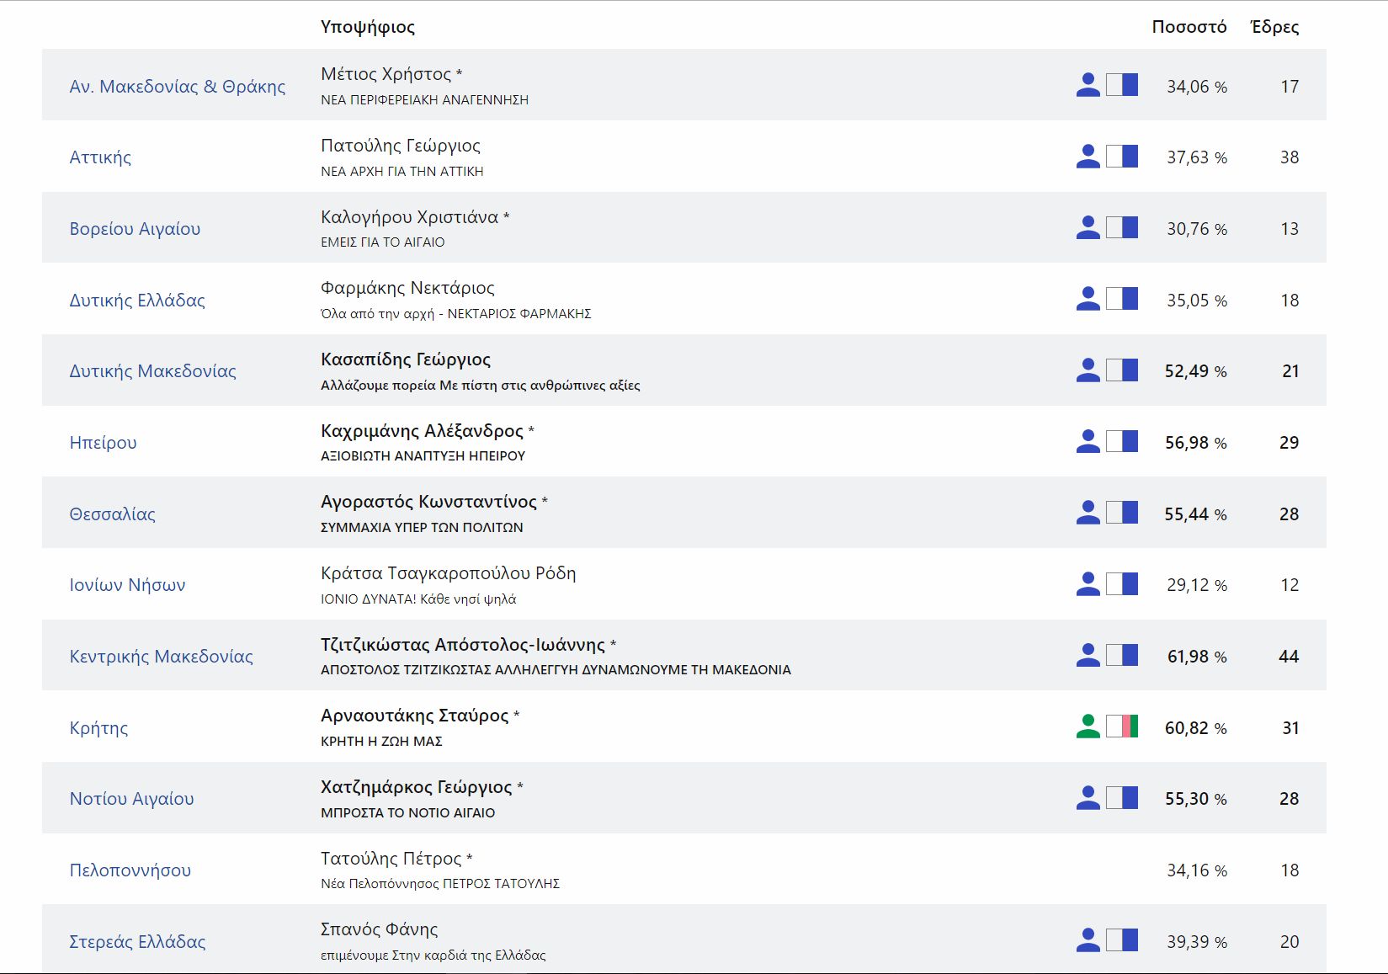Image resolution: width=1388 pixels, height=974 pixels.
Task: Select candidate name Πατούλης Γεώργιος
Action: [401, 146]
